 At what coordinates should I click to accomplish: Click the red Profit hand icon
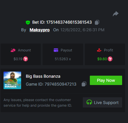(x=99, y=50)
